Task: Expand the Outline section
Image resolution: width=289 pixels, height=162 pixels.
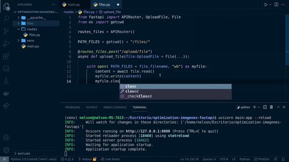Action: tap(36, 153)
